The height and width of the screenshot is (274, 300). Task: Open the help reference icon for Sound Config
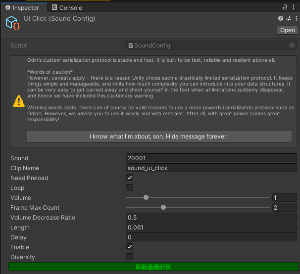click(281, 18)
